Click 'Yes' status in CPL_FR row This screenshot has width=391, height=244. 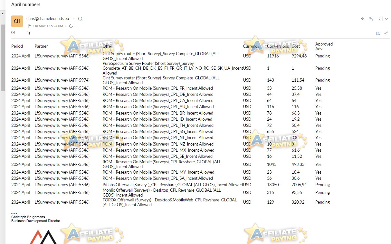318,88
